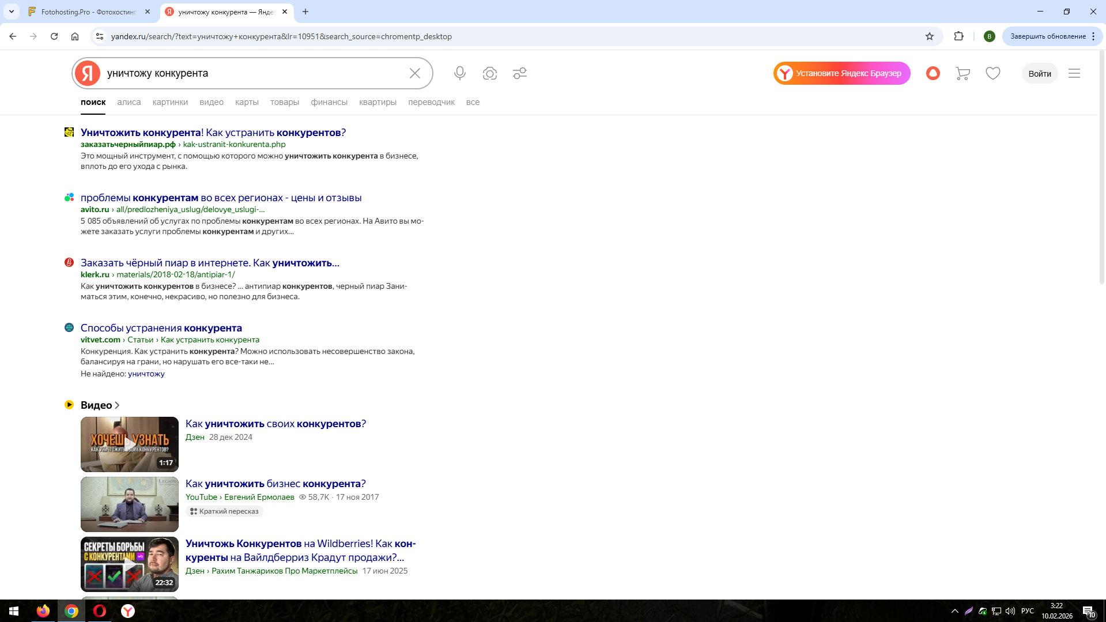The height and width of the screenshot is (622, 1106).
Task: Click the Yandex logo in search box
Action: pyautogui.click(x=88, y=73)
